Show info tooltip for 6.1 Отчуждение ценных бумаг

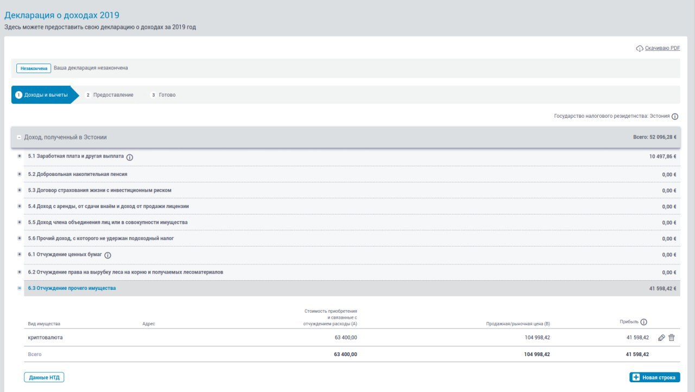point(108,255)
